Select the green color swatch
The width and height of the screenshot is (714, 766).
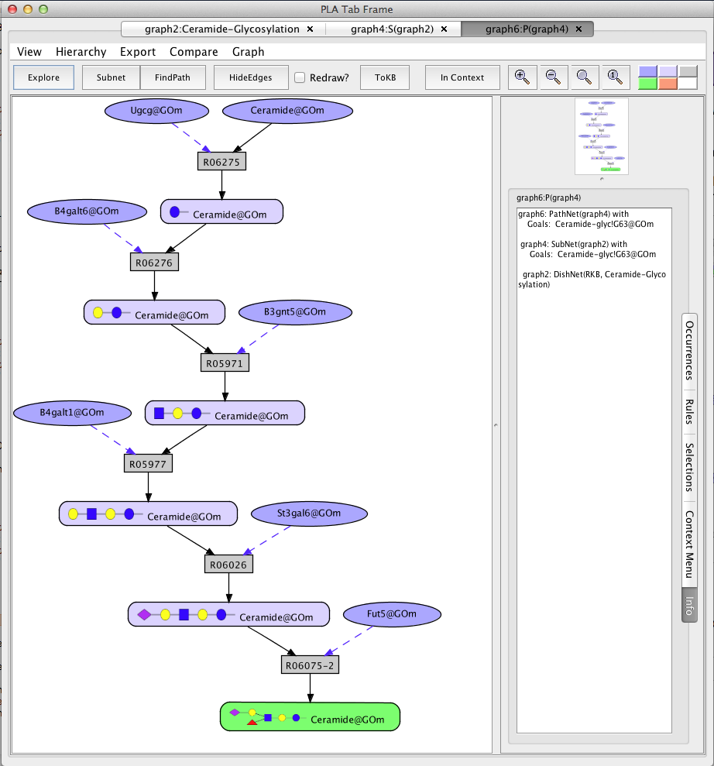[x=647, y=84]
